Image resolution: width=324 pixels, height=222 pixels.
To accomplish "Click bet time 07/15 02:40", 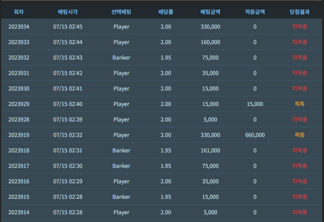I will pyautogui.click(x=68, y=104).
